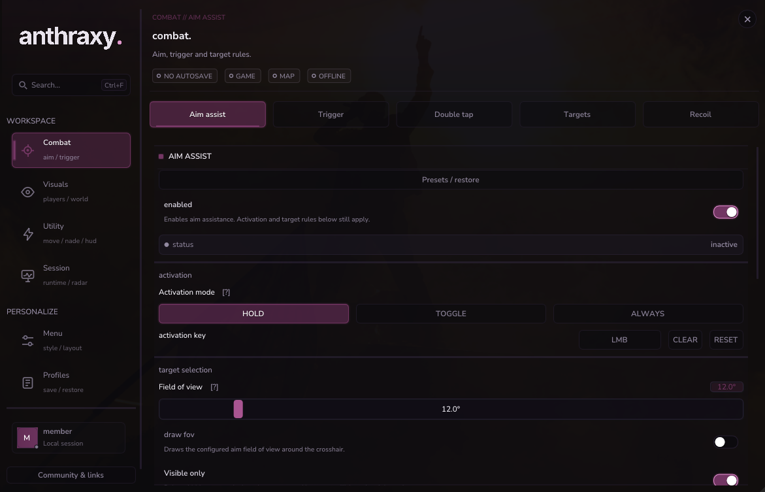The height and width of the screenshot is (492, 765).
Task: Expand the Presets / restore bar
Action: click(451, 180)
